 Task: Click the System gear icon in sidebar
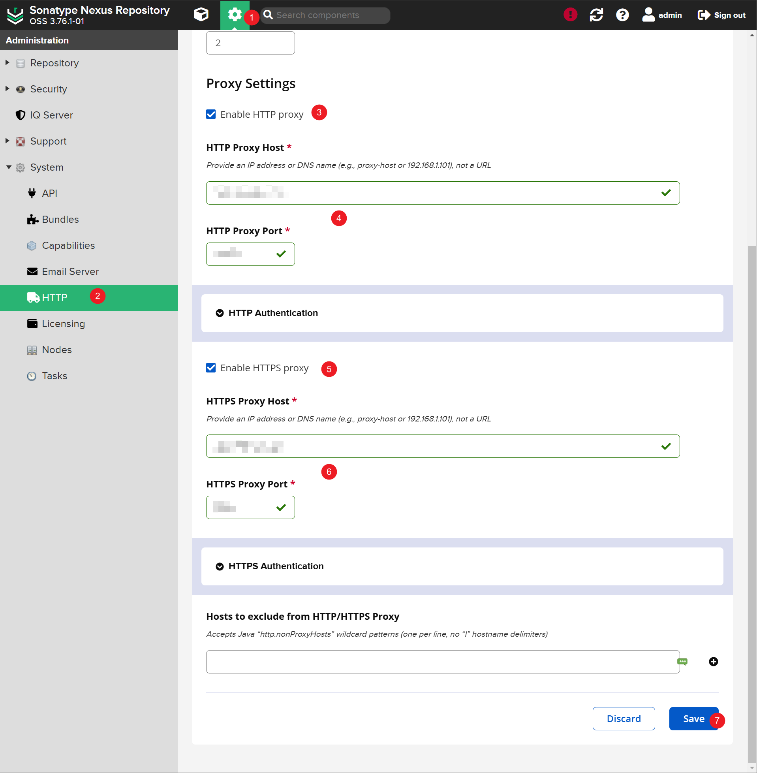click(x=20, y=167)
